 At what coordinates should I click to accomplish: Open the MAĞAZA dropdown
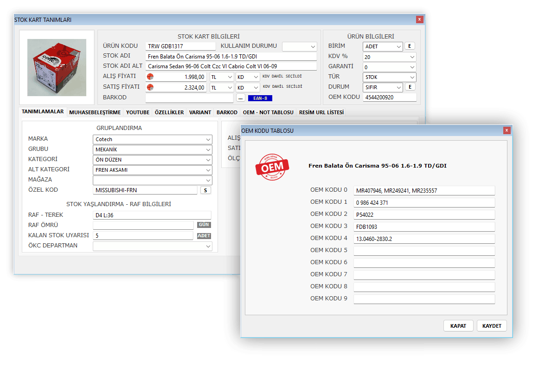click(153, 180)
